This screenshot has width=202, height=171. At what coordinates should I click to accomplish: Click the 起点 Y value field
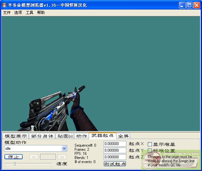115,150
